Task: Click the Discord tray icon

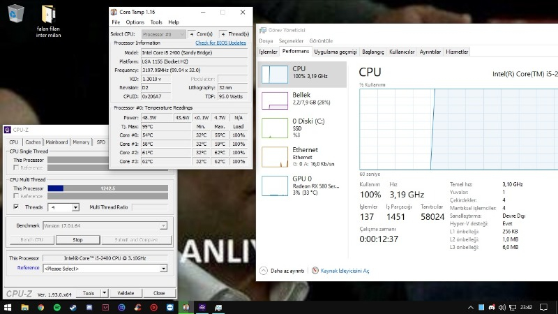Action: pyautogui.click(x=492, y=307)
